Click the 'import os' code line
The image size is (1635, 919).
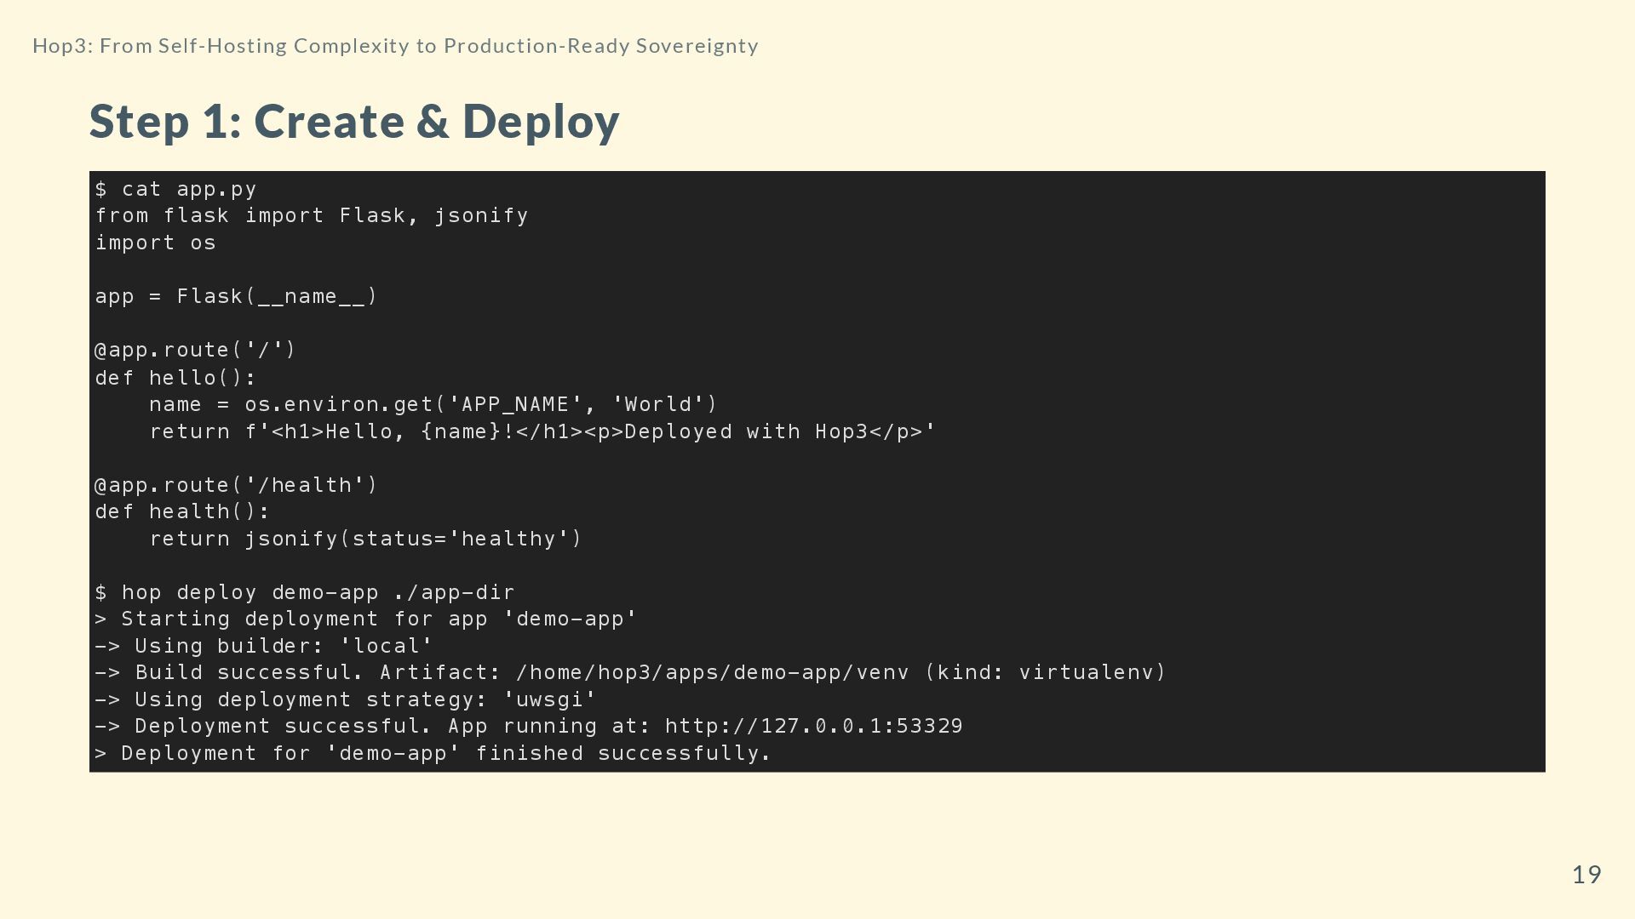[x=156, y=243]
